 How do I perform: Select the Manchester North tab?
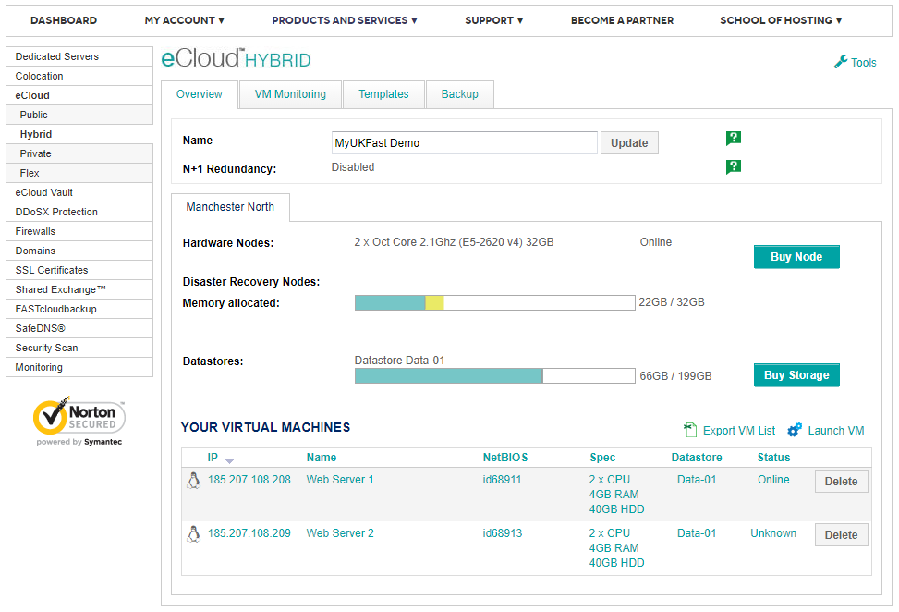[230, 206]
